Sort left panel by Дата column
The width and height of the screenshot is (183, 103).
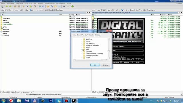coord(78,15)
